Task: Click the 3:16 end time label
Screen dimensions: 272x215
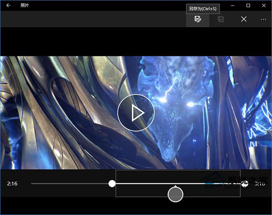Action: click(x=260, y=184)
